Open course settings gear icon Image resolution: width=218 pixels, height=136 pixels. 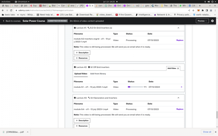(212, 21)
